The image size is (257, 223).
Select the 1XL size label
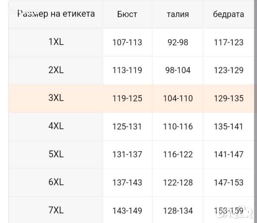point(56,42)
